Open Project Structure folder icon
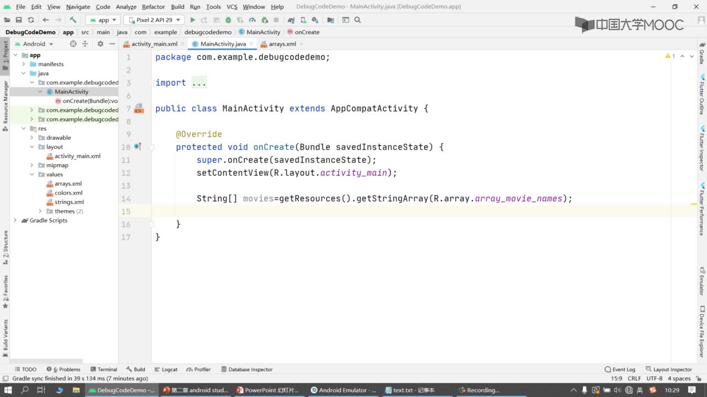This screenshot has width=707, height=397. pyautogui.click(x=330, y=20)
